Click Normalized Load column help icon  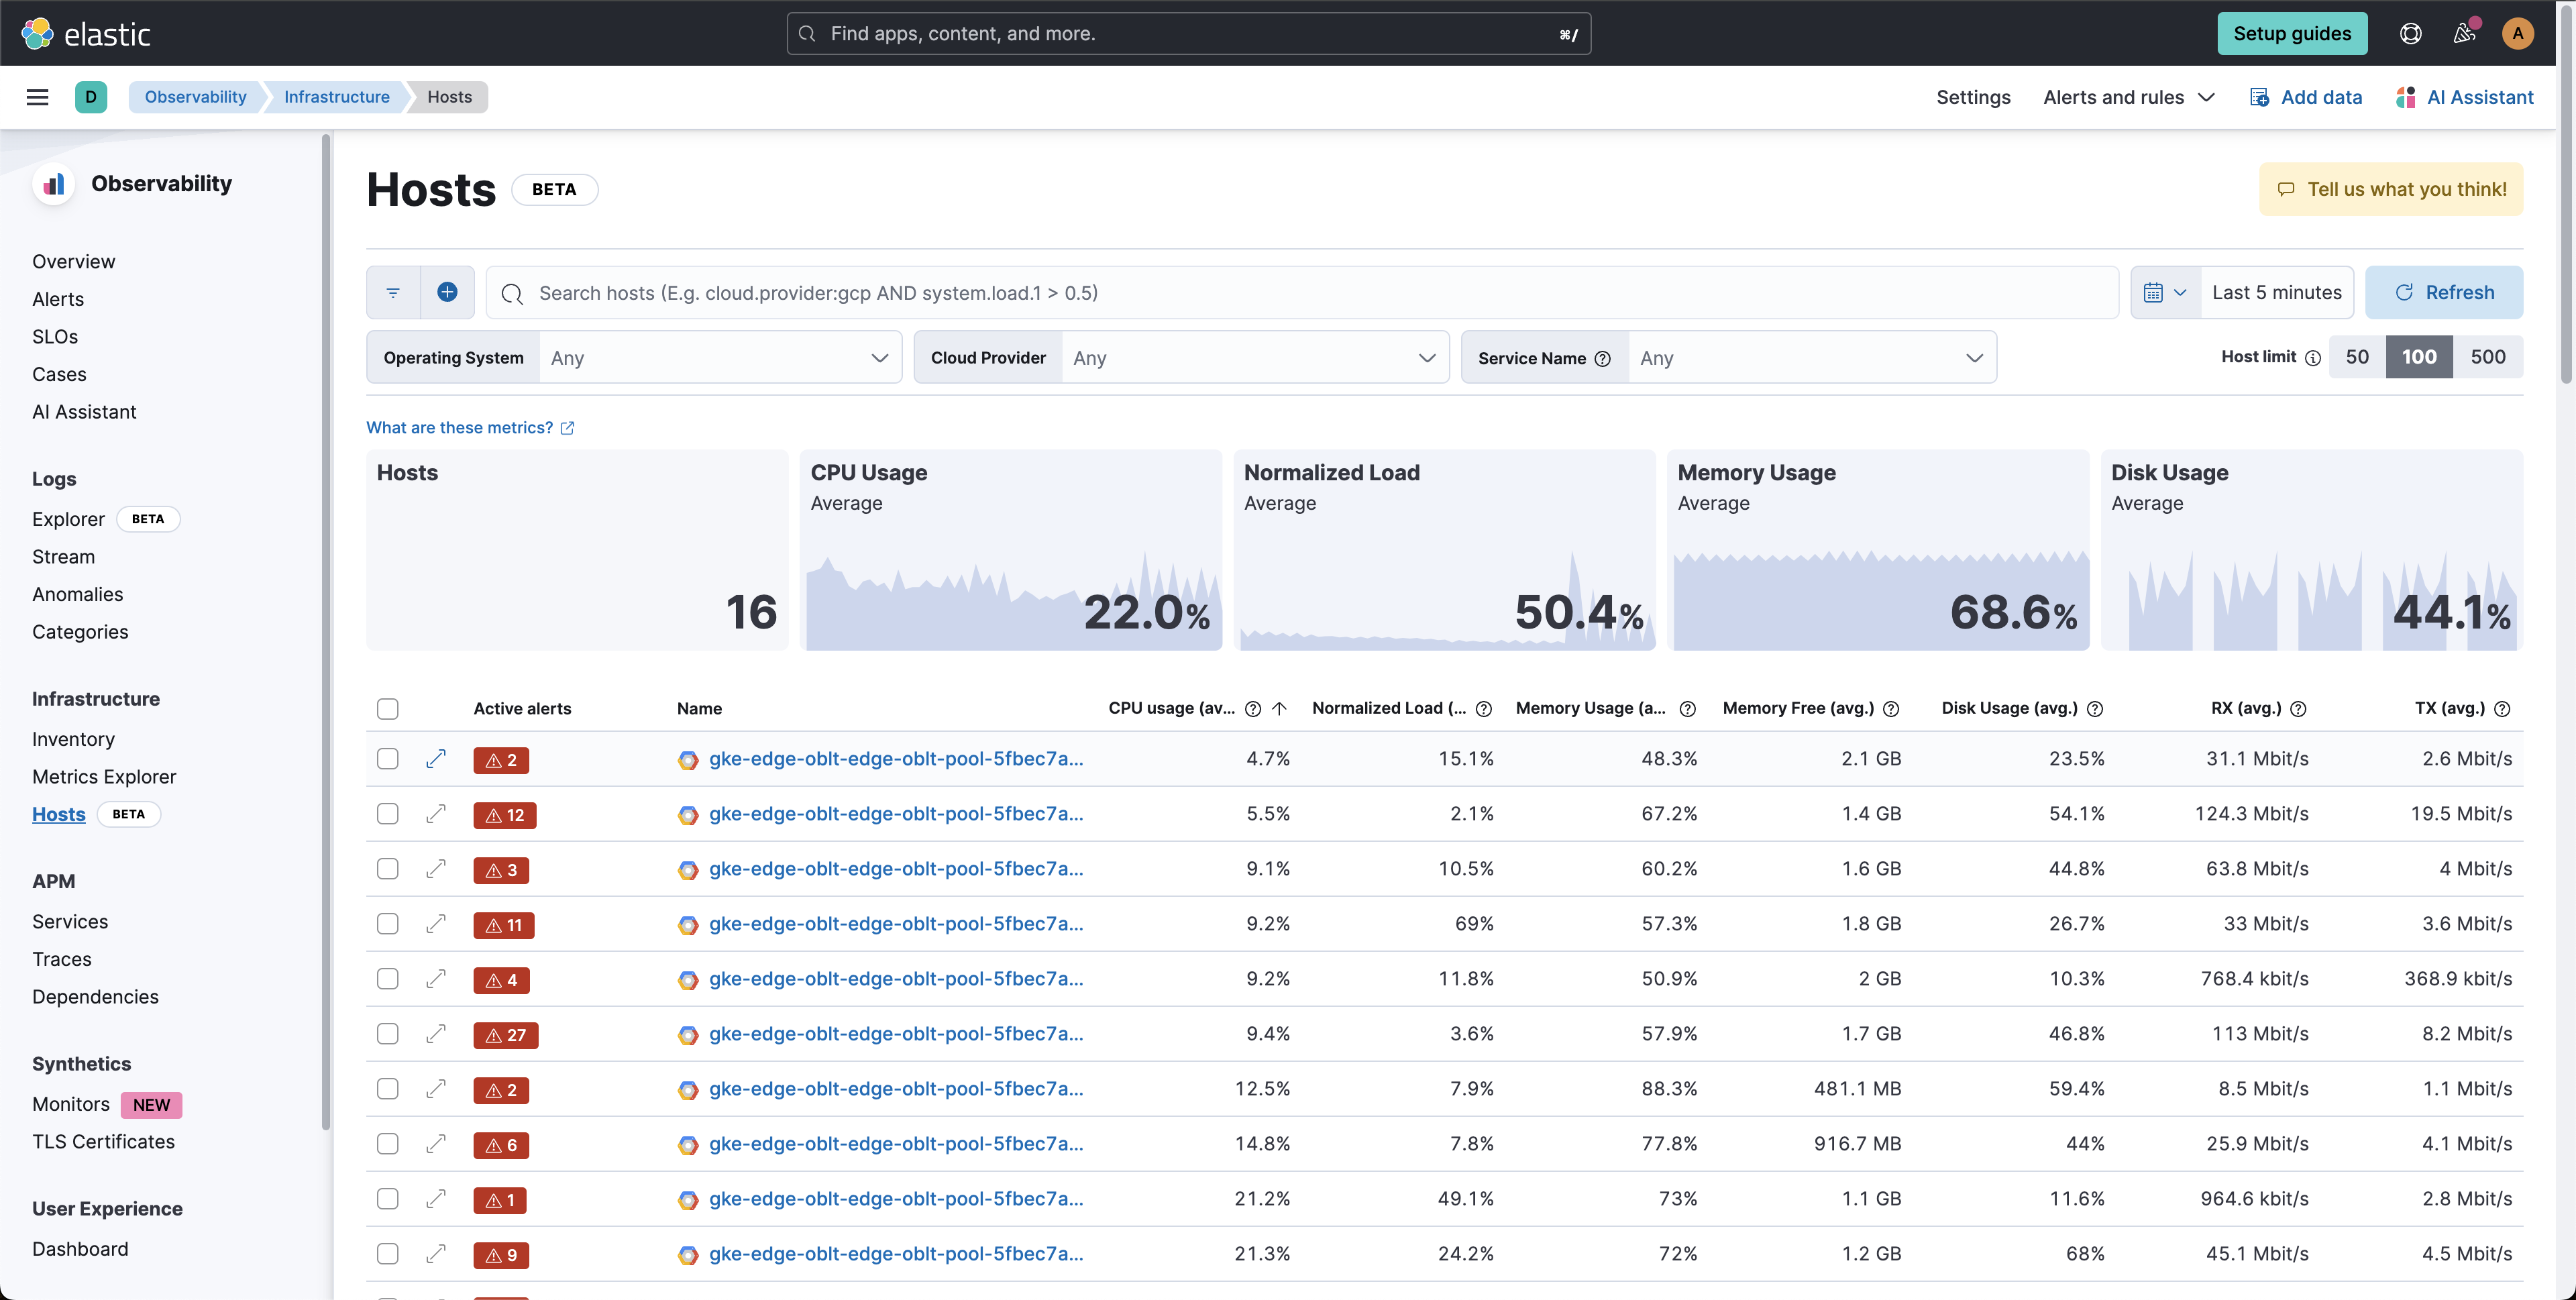pos(1483,708)
